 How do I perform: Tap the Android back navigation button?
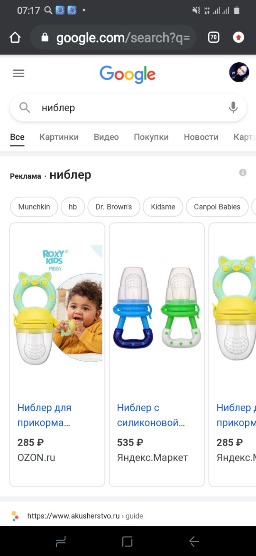[194, 542]
